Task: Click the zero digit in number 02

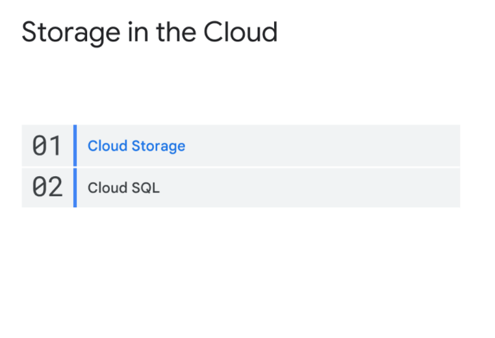Action: click(x=39, y=187)
